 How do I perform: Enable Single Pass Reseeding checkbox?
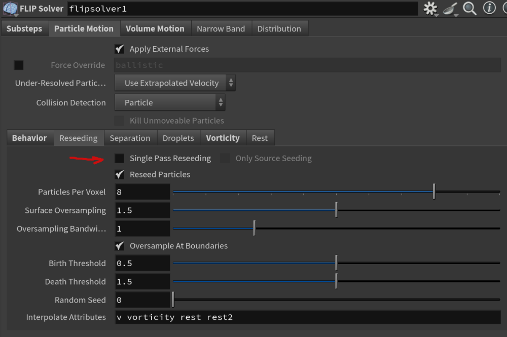click(120, 159)
